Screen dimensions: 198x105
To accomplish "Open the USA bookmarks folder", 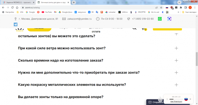I will [x=20, y=12].
